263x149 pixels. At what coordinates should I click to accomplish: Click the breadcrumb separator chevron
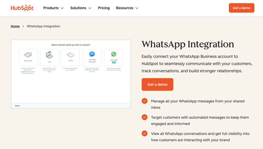[23, 26]
